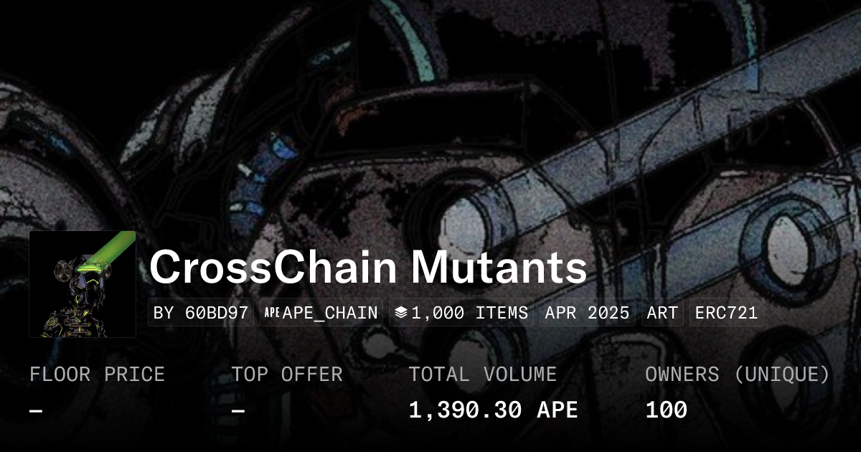Viewport: 861px width, 452px height.
Task: Click the CrossChain Mutants title
Action: (368, 268)
